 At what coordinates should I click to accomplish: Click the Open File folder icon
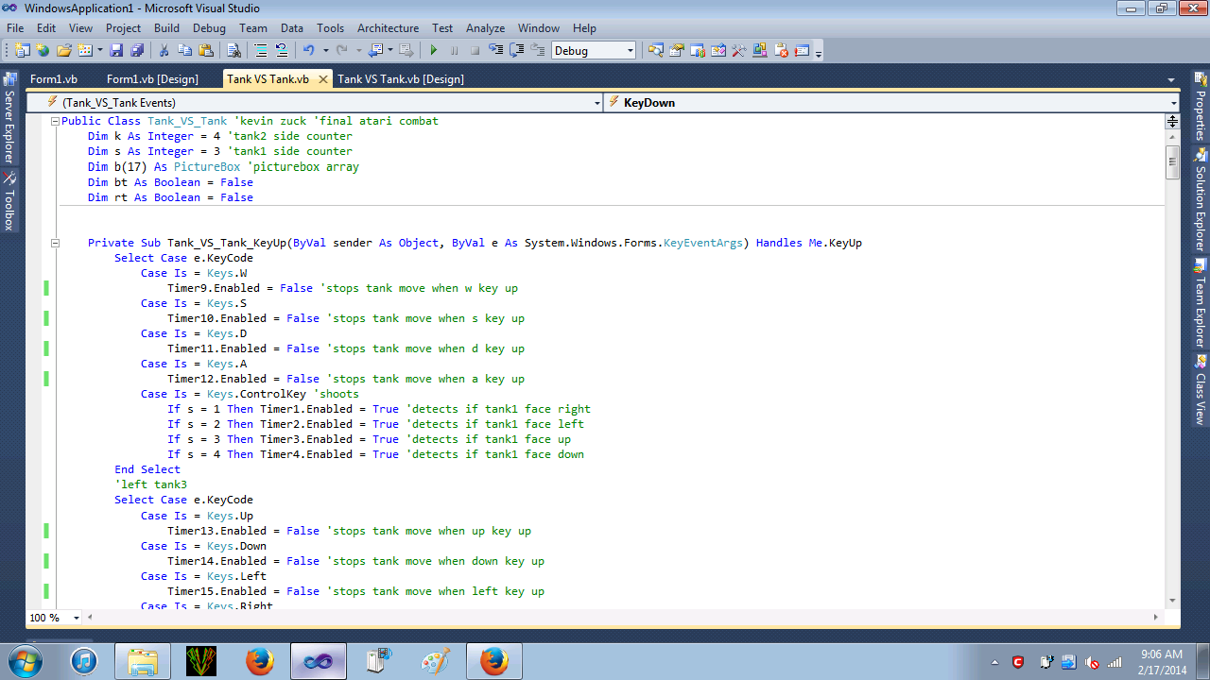64,50
